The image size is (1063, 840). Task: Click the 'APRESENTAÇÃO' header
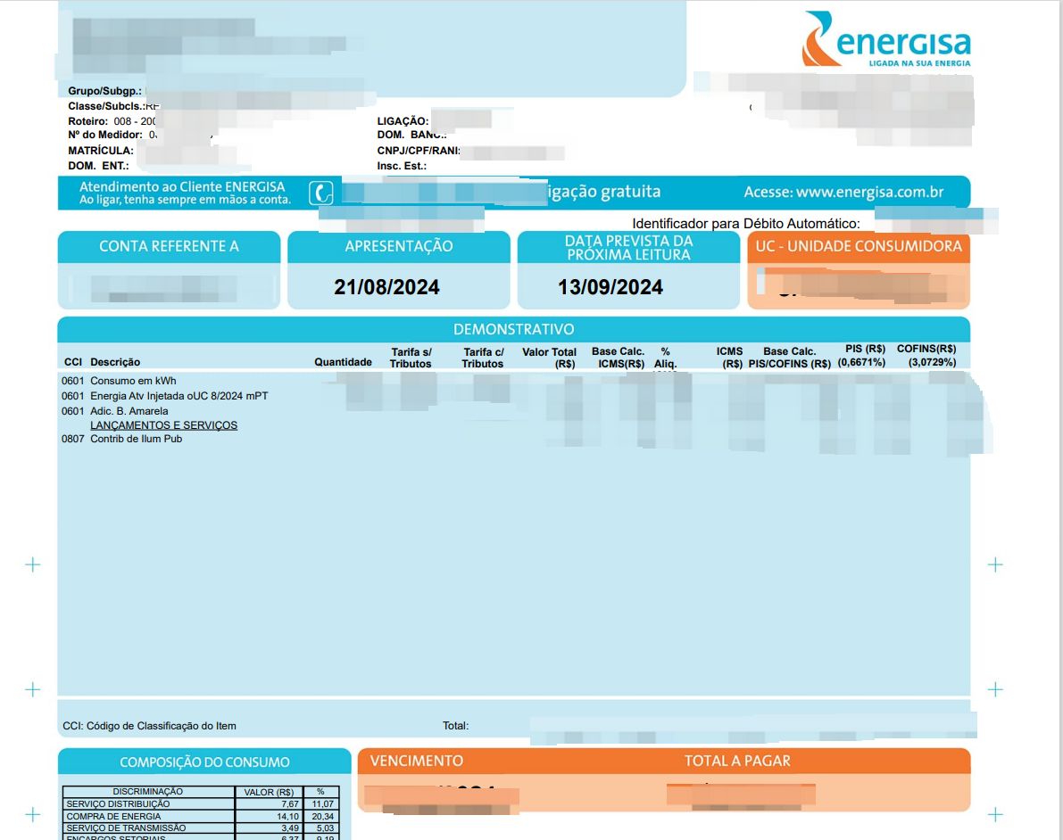[399, 247]
